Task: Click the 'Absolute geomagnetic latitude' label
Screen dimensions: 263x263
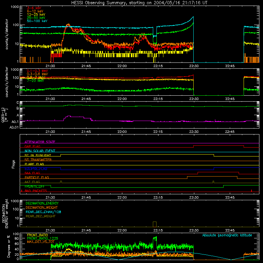Action: coord(227,235)
